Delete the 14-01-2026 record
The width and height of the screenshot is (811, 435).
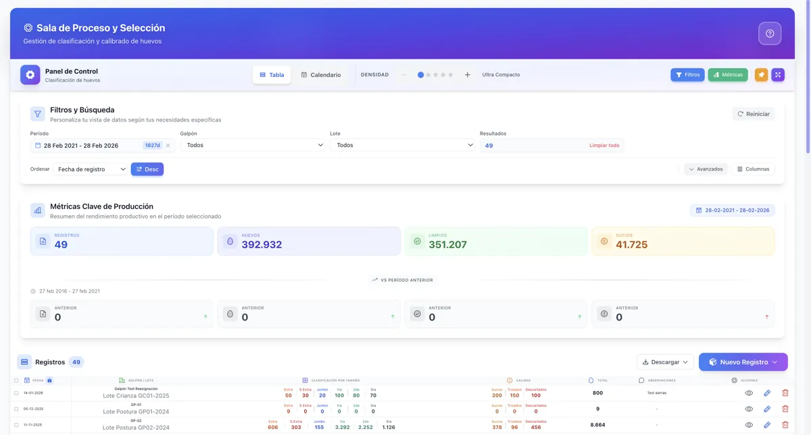point(785,393)
